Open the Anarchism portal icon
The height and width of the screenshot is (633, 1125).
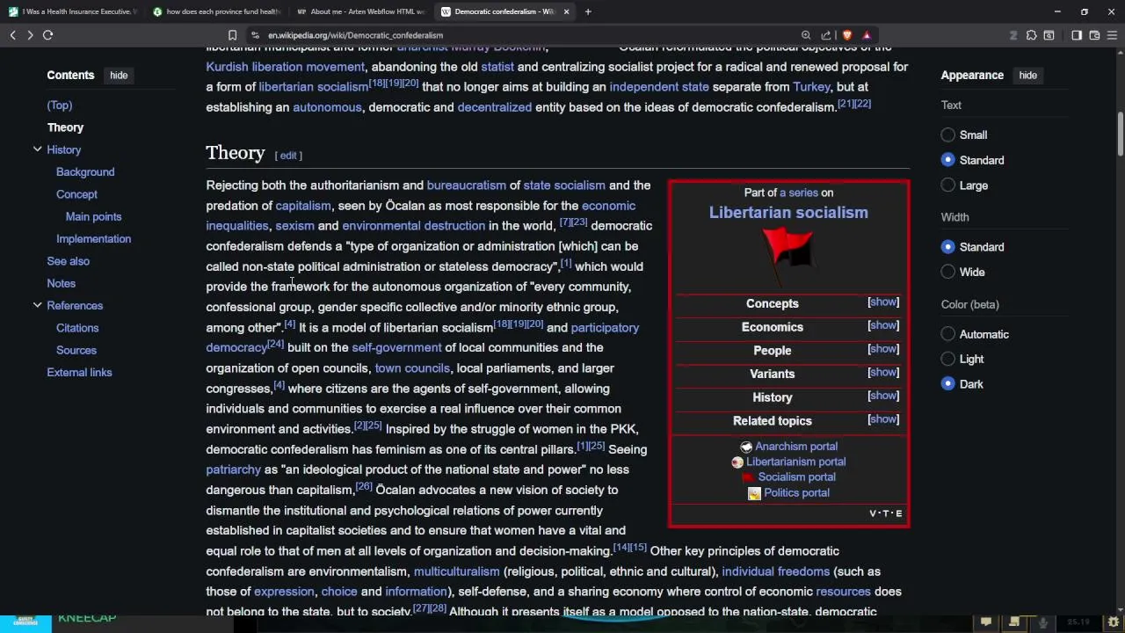click(x=746, y=447)
